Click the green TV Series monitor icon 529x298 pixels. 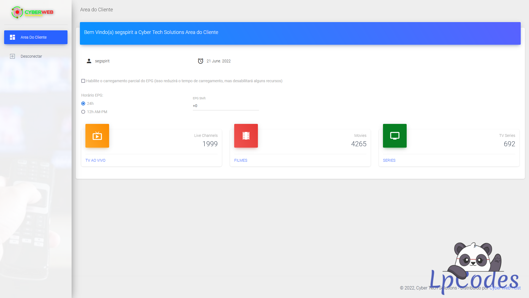click(395, 136)
